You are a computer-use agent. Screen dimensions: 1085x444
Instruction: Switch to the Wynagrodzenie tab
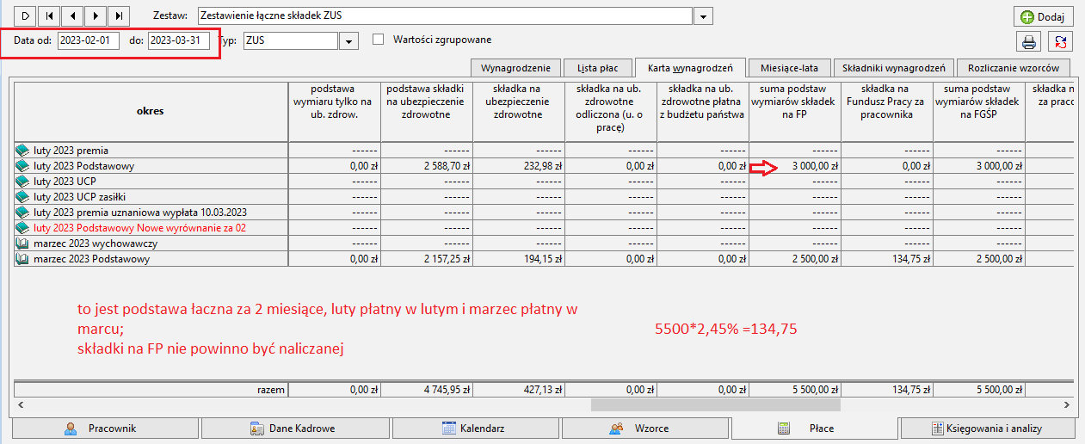tap(516, 67)
